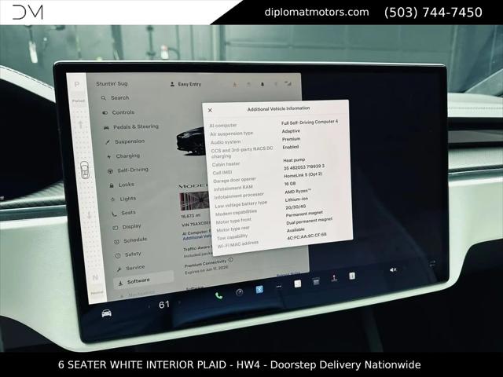Viewport: 503px width, 377px height.
Task: Tap the Neutral (N) gear indicator
Action: point(95,278)
